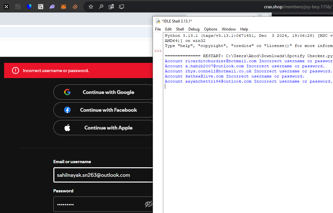Open the translate page icon

(x=111, y=6)
